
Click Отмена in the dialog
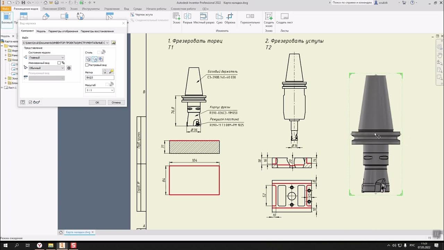pos(116,102)
